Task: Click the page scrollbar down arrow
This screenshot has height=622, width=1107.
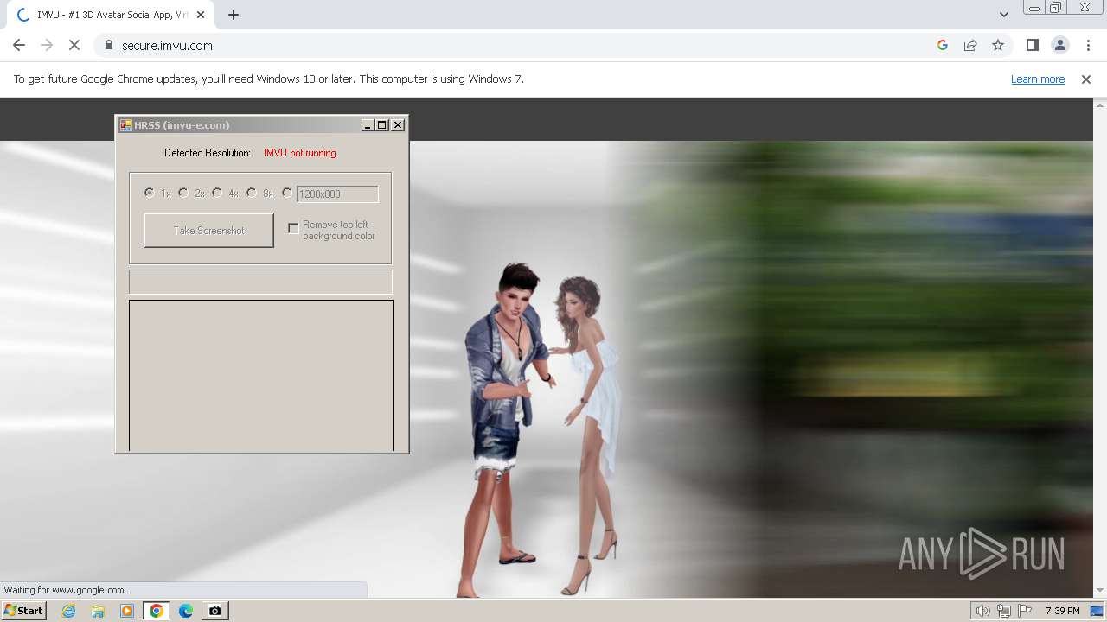Action: [1099, 591]
